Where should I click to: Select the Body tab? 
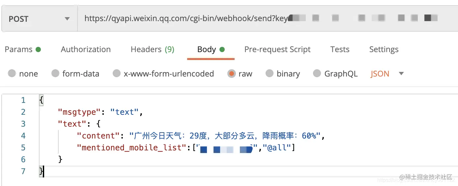point(211,49)
